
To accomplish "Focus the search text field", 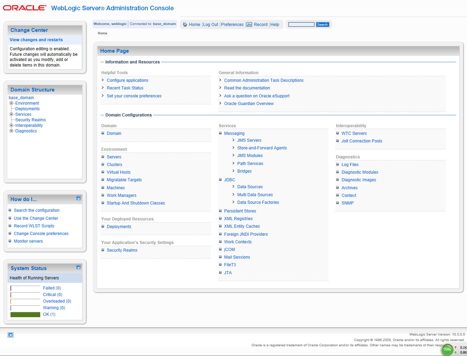I will (301, 25).
